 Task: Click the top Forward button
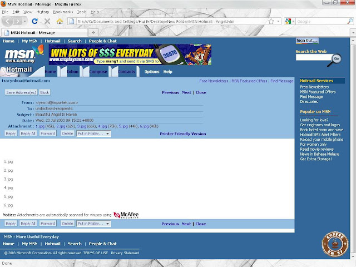(x=48, y=133)
